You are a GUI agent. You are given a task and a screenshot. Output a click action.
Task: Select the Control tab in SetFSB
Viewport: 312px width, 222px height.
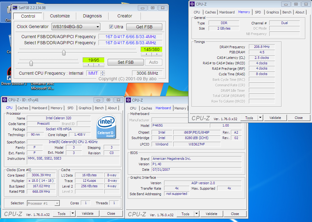pyautogui.click(x=28, y=16)
